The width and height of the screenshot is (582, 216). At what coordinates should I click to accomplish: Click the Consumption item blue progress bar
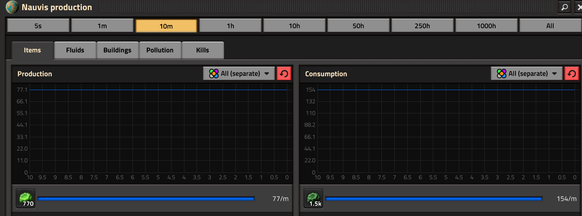434,199
